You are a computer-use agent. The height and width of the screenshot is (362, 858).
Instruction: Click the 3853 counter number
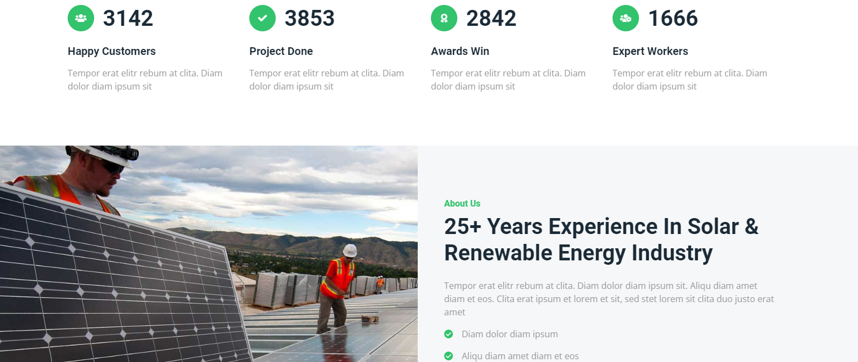(309, 18)
